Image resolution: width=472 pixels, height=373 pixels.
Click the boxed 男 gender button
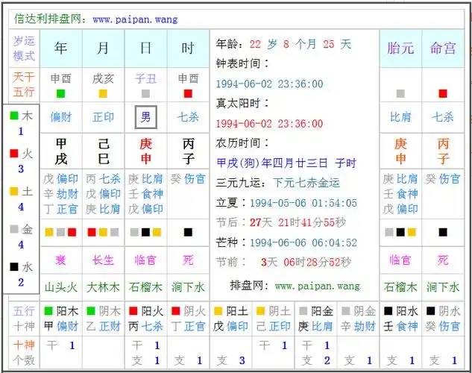145,117
